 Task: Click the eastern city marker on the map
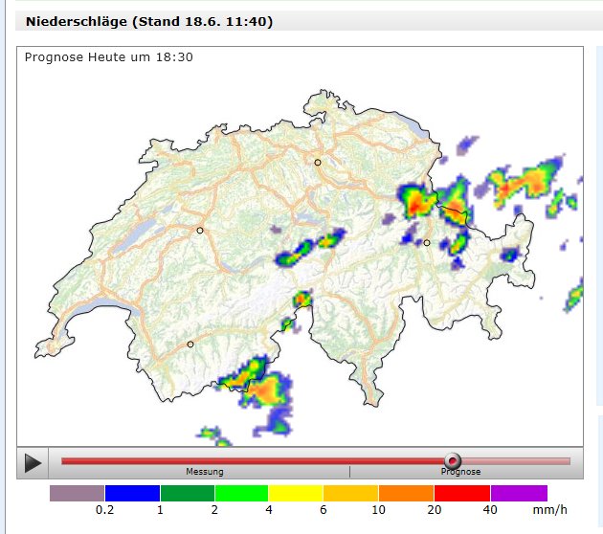(x=427, y=243)
